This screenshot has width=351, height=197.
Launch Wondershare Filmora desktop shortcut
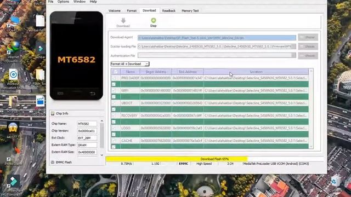13,182
